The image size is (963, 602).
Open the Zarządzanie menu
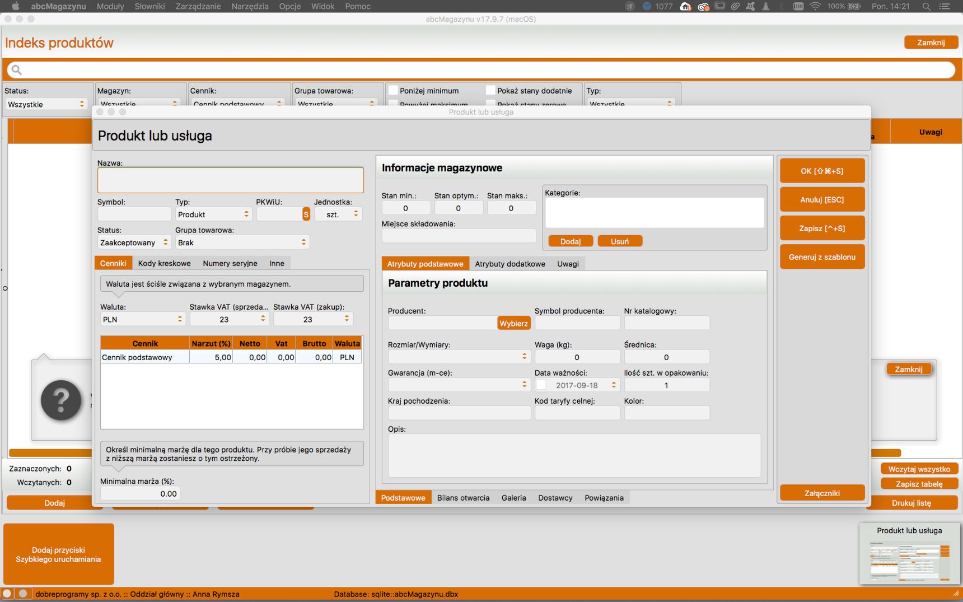198,6
